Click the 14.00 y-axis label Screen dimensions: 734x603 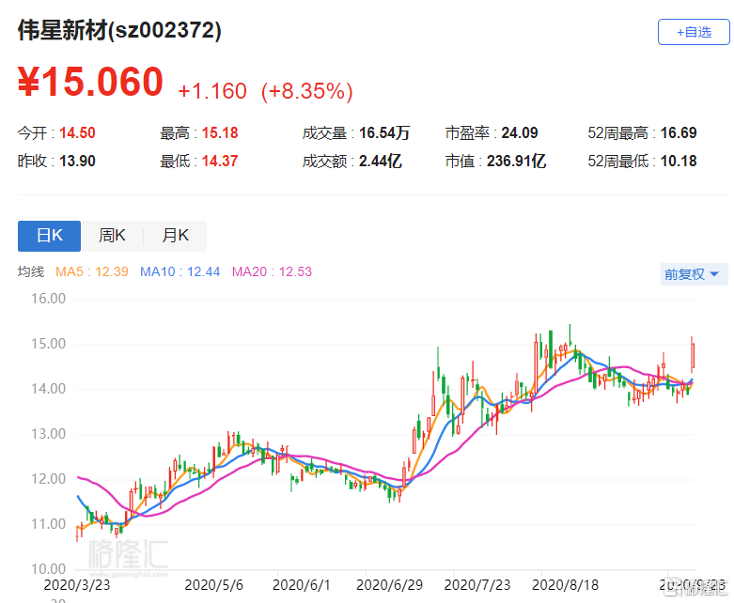[x=48, y=389]
